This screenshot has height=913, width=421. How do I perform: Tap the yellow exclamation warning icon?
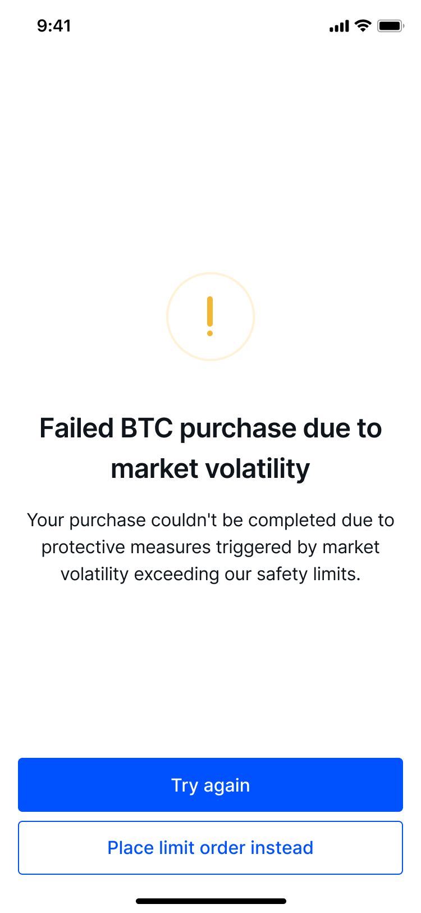210,317
